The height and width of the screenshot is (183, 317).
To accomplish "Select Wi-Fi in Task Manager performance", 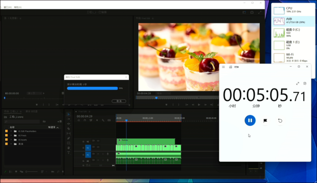I will (293, 57).
